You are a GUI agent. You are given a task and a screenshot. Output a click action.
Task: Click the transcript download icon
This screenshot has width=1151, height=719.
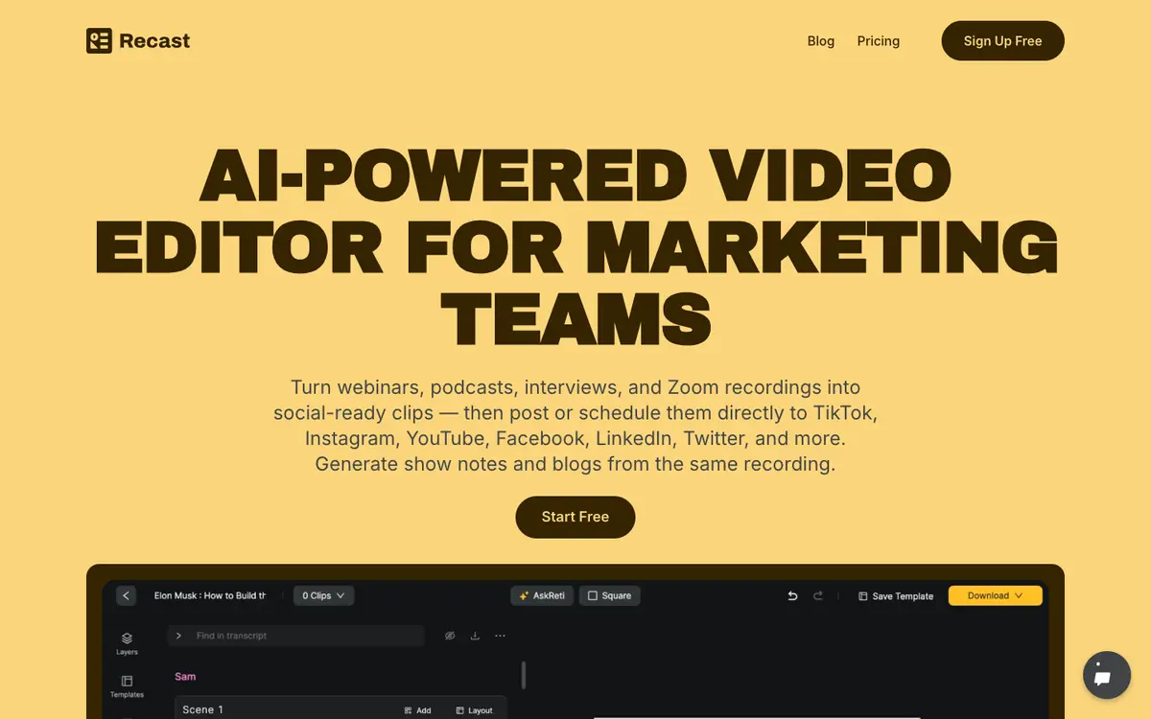pyautogui.click(x=475, y=636)
